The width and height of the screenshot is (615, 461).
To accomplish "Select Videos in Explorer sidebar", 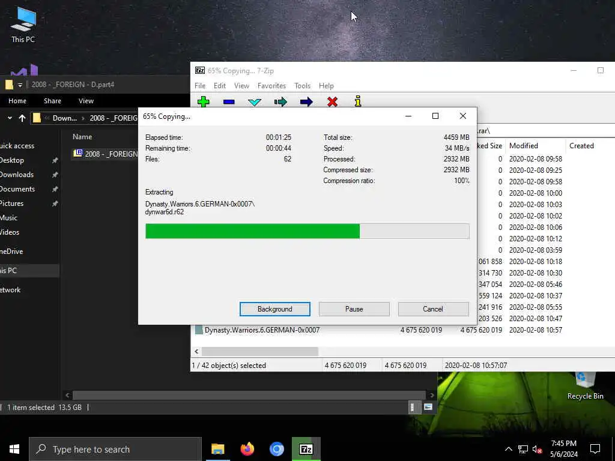I will pyautogui.click(x=10, y=232).
